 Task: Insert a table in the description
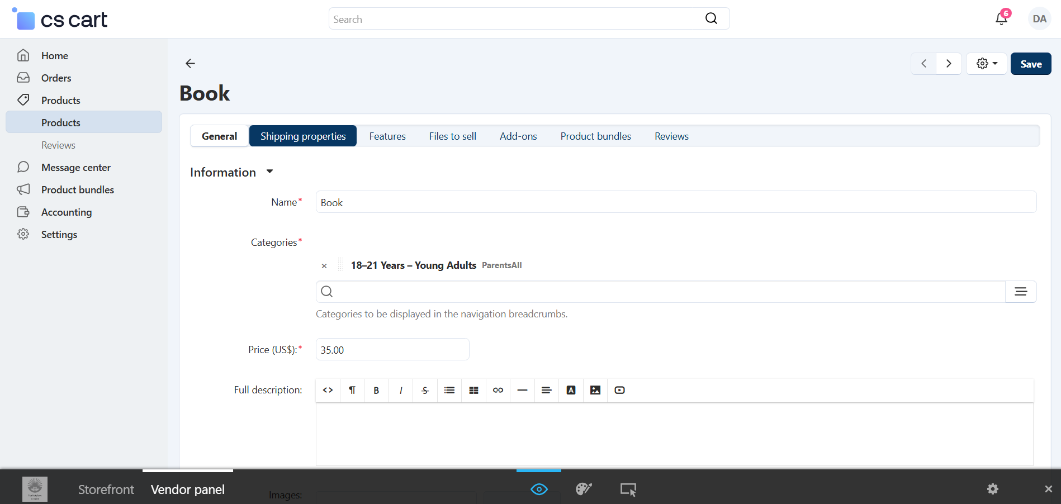pyautogui.click(x=473, y=391)
